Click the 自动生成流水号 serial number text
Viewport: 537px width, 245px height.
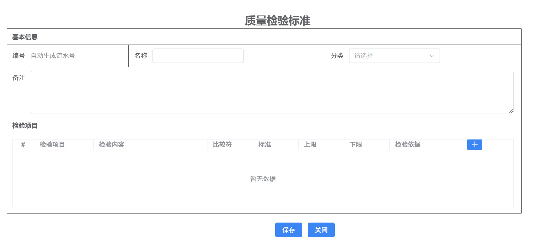tap(53, 56)
